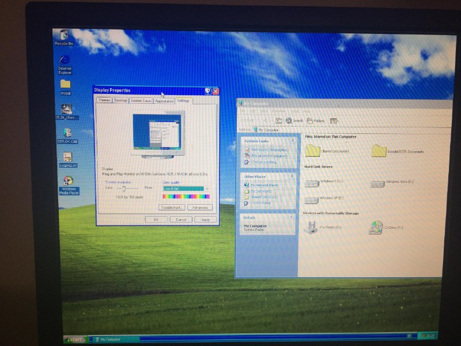Click the Search toolbar icon in My Computer
461x346 pixels.
click(x=294, y=121)
